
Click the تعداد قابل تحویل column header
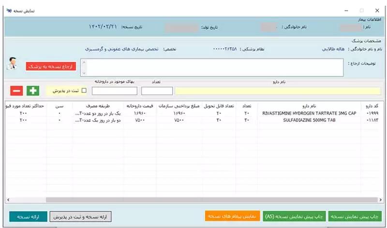tap(219, 106)
